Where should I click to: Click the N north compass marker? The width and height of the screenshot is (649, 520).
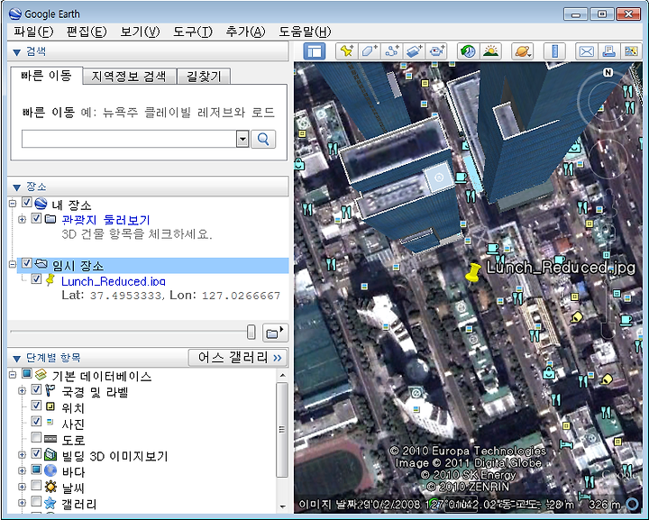608,72
